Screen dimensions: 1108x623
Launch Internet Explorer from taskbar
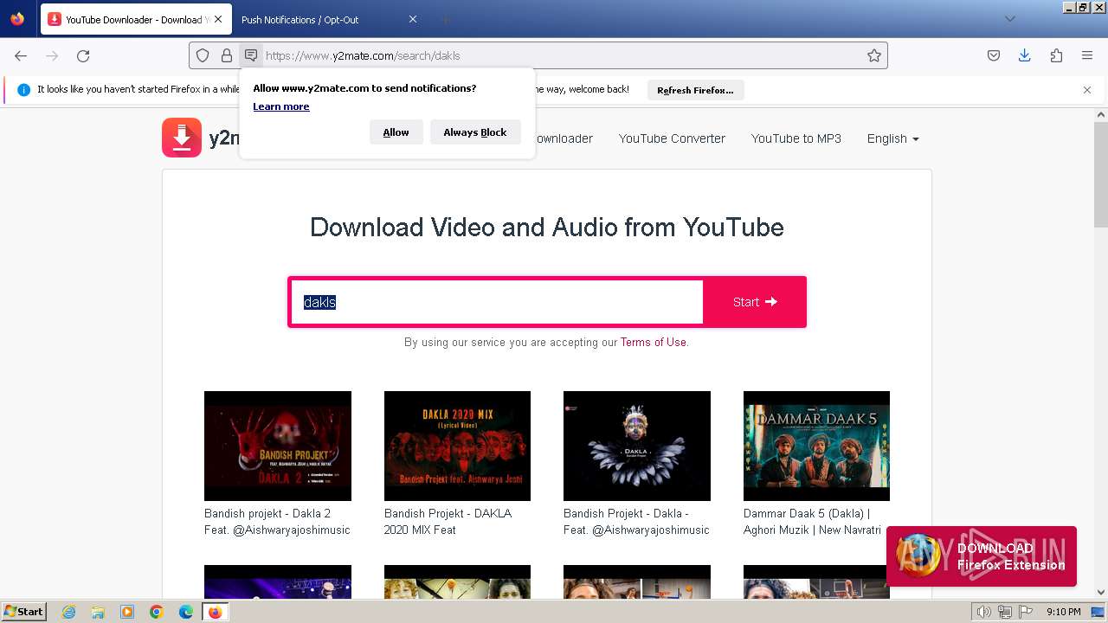[68, 612]
